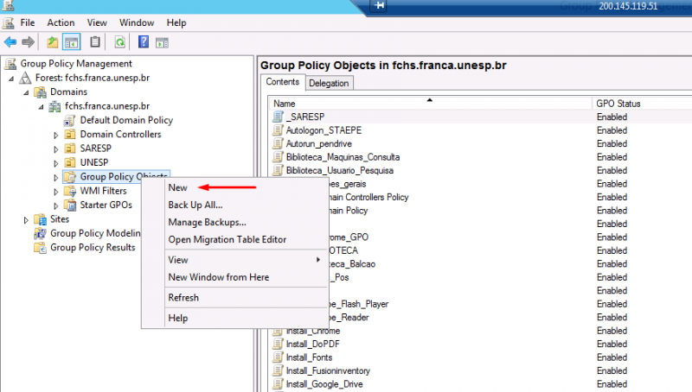Click the blue Help question mark icon
This screenshot has width=692, height=392.
144,41
